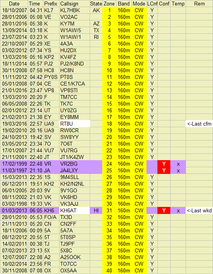
Task: Click the LCnf Y cell for W1AW/5
Action: click(152, 30)
